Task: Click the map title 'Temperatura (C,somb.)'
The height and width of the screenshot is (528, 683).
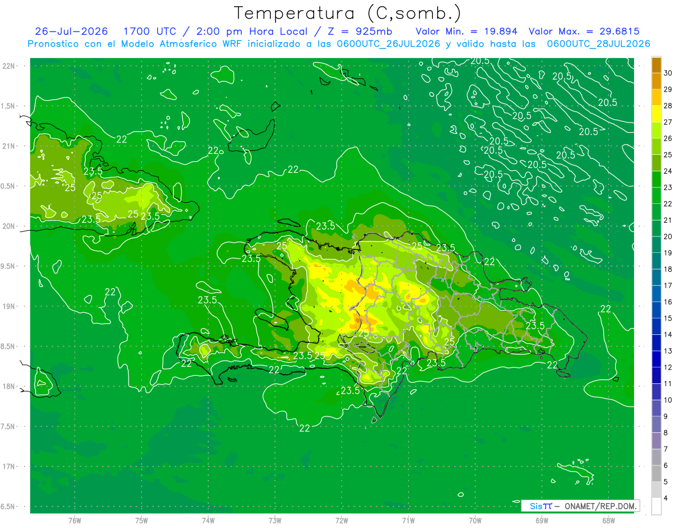Action: point(348,14)
